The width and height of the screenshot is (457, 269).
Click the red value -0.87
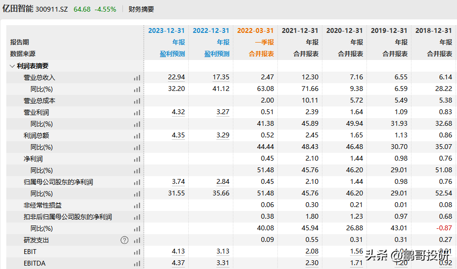(x=444, y=228)
